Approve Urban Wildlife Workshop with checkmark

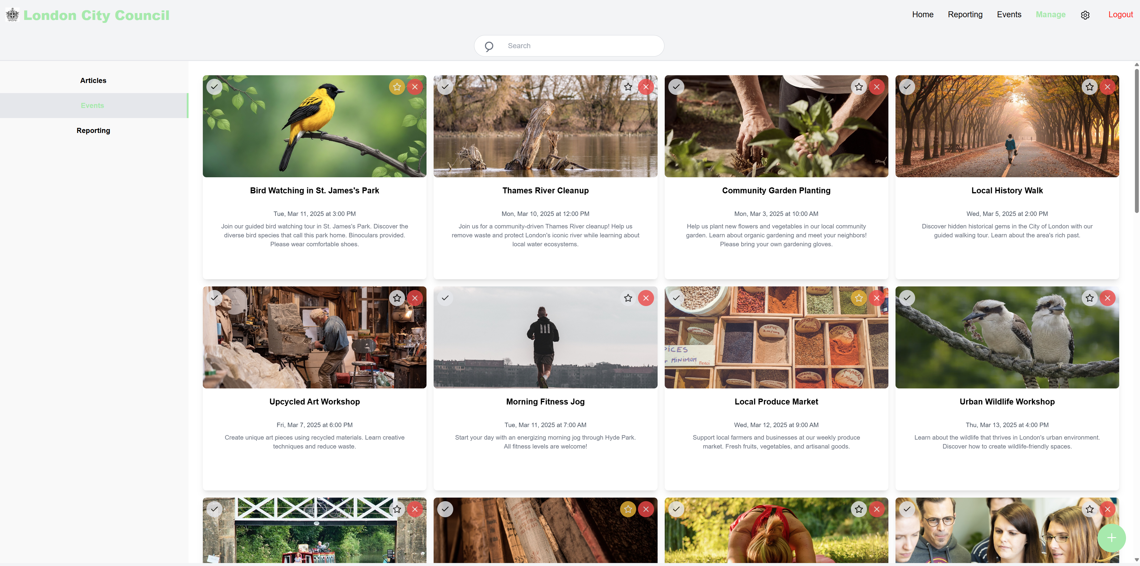[x=907, y=298]
